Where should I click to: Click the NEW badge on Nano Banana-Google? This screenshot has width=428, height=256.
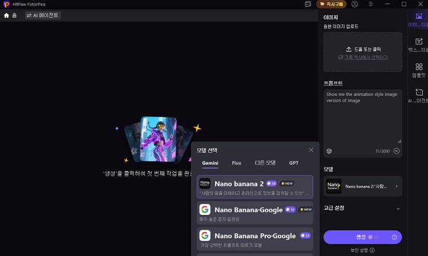click(x=306, y=209)
